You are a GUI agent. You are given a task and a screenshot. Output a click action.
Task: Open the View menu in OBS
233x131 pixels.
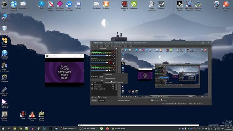[102, 46]
